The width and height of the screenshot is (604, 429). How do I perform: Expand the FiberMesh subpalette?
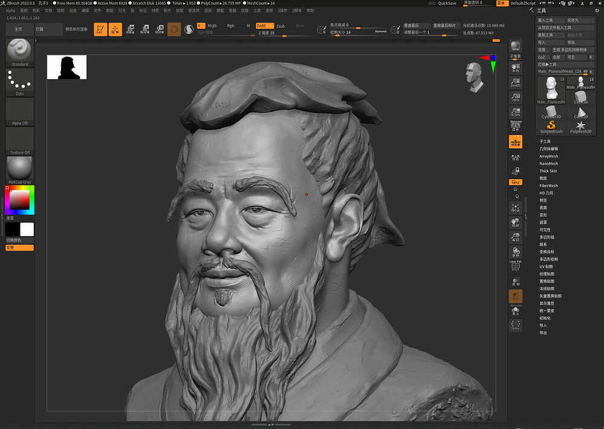pos(548,185)
